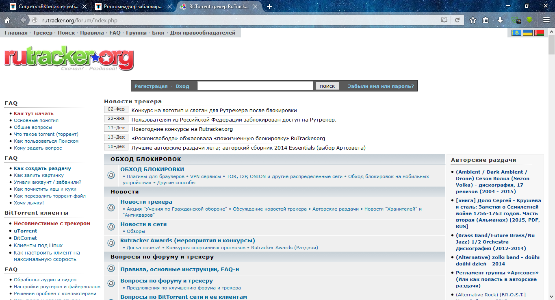This screenshot has height=300, width=555.
Task: Open Несовместимые с трекером link
Action: click(52, 224)
